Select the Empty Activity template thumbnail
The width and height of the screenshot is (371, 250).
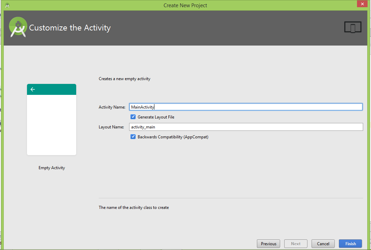[51, 120]
